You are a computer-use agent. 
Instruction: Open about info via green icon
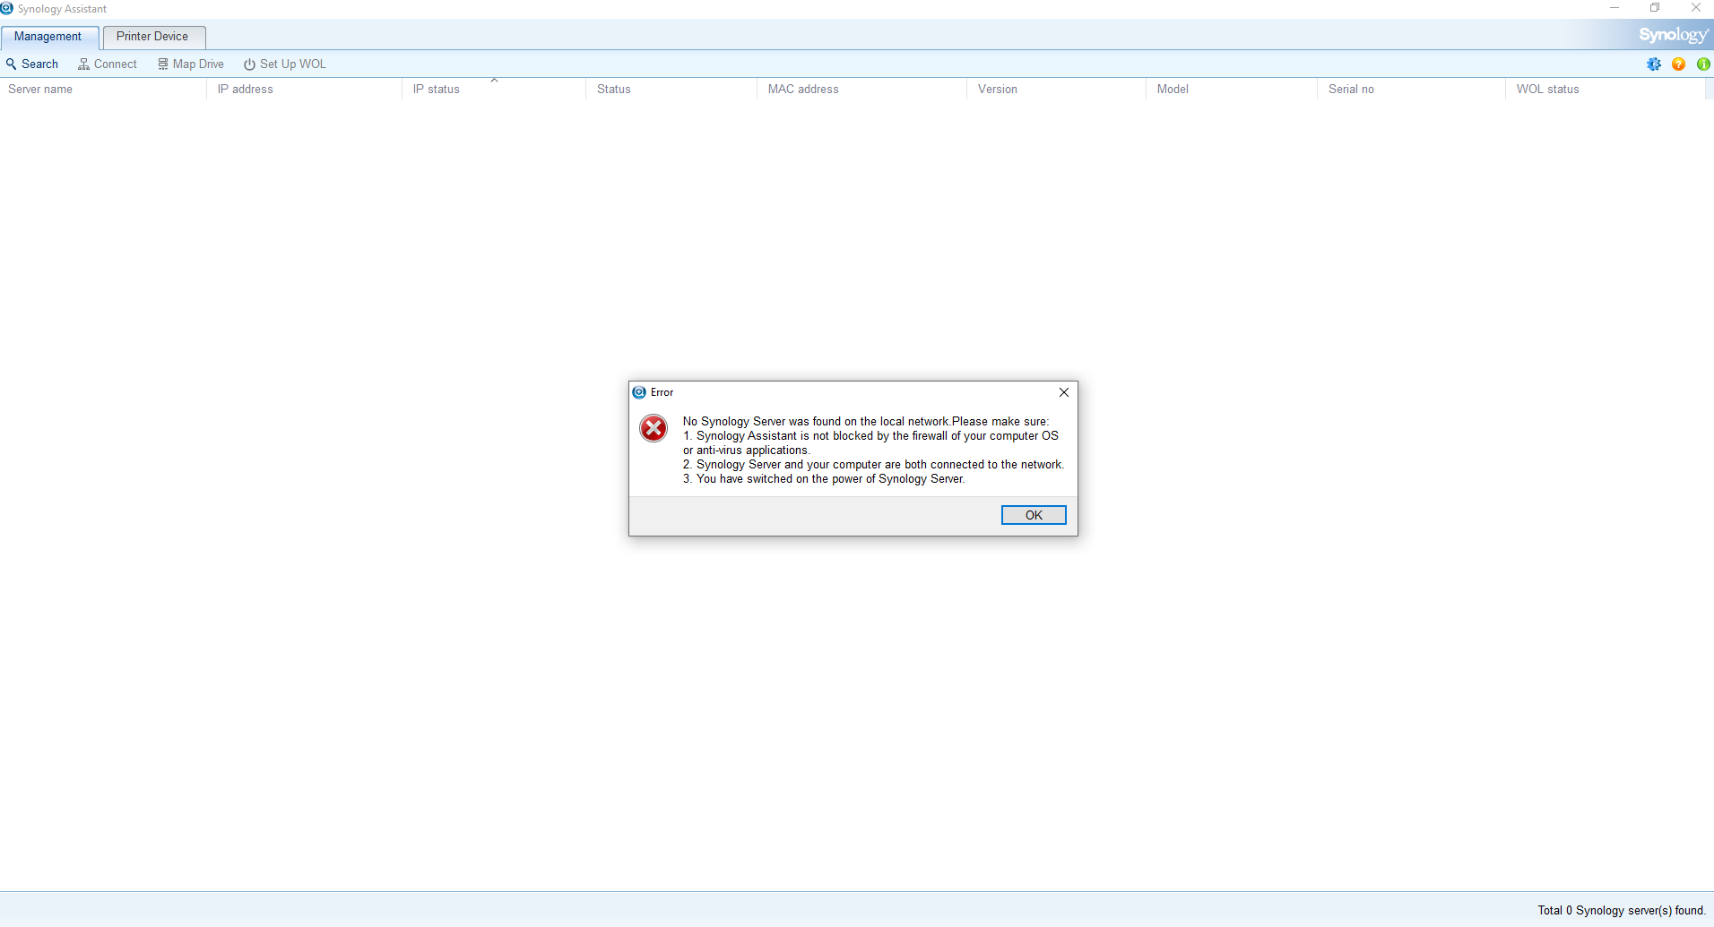(1703, 64)
